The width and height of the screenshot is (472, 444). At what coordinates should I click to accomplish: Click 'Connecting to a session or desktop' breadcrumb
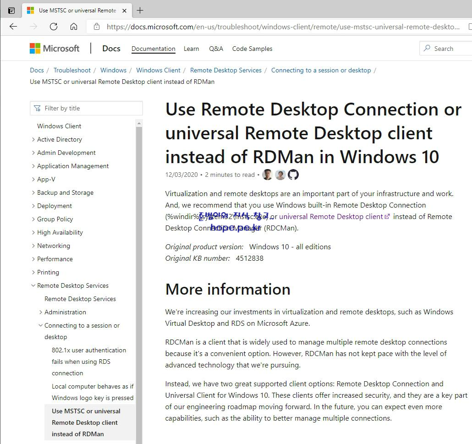point(321,70)
